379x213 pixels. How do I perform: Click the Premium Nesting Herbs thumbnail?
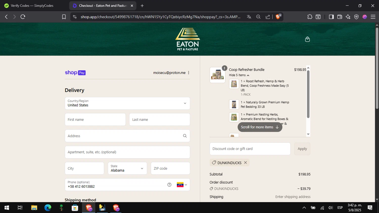pos(234,117)
